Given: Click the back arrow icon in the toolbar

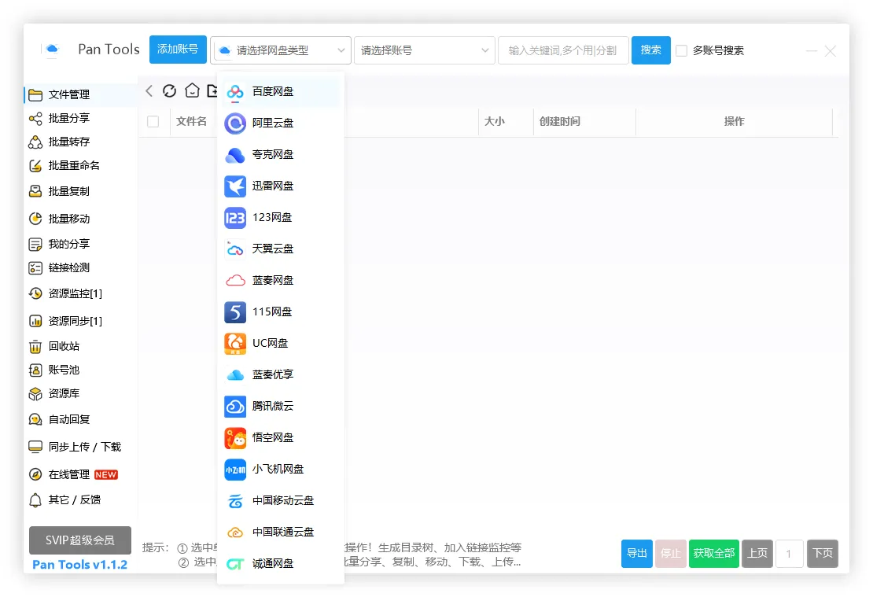Looking at the screenshot, I should pos(149,90).
